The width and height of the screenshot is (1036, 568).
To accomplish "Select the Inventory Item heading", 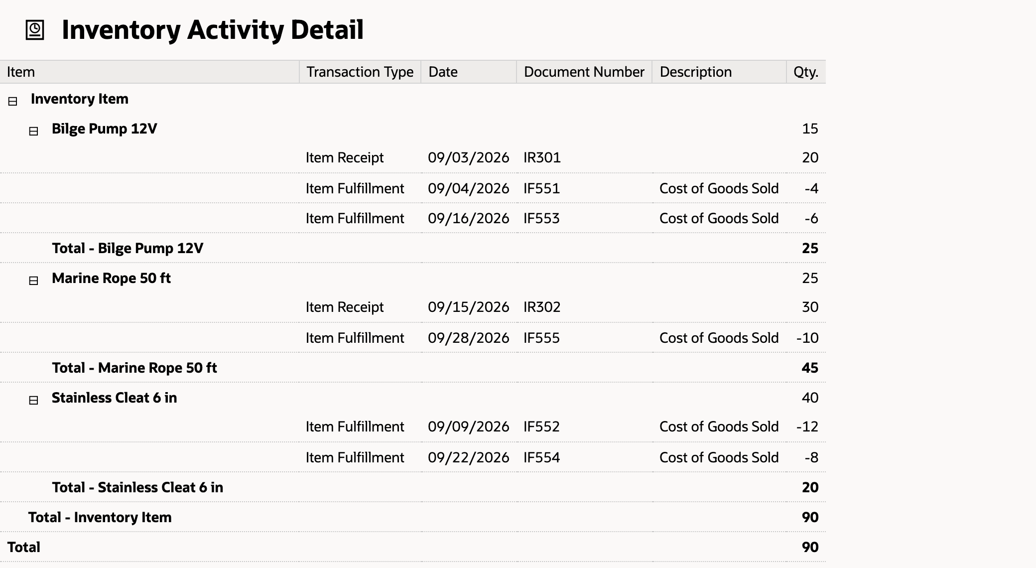I will point(80,99).
